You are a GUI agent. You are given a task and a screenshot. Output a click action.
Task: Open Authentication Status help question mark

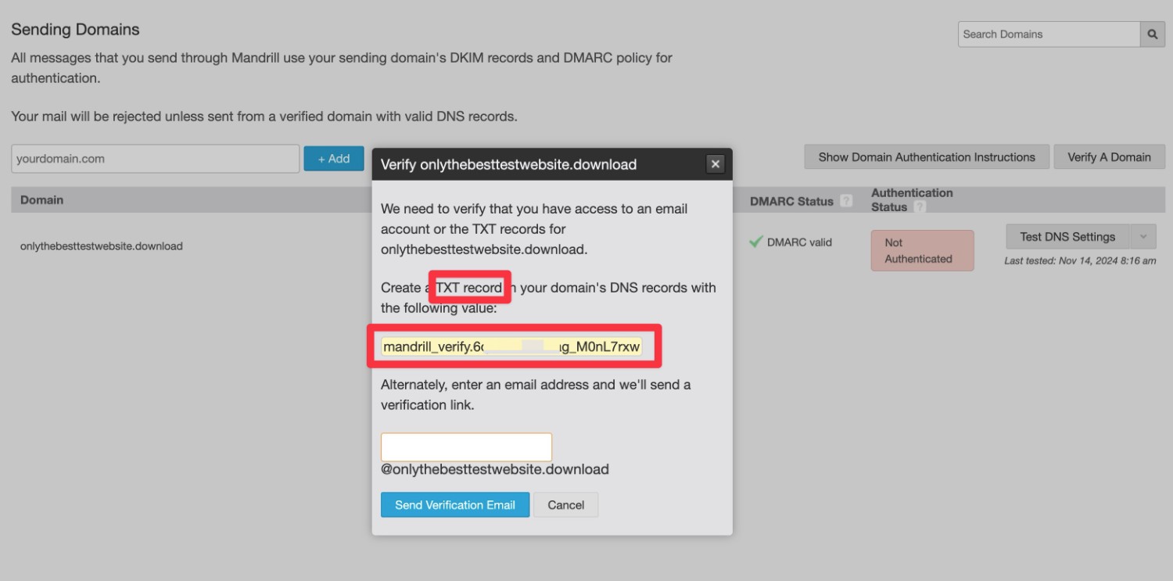920,207
